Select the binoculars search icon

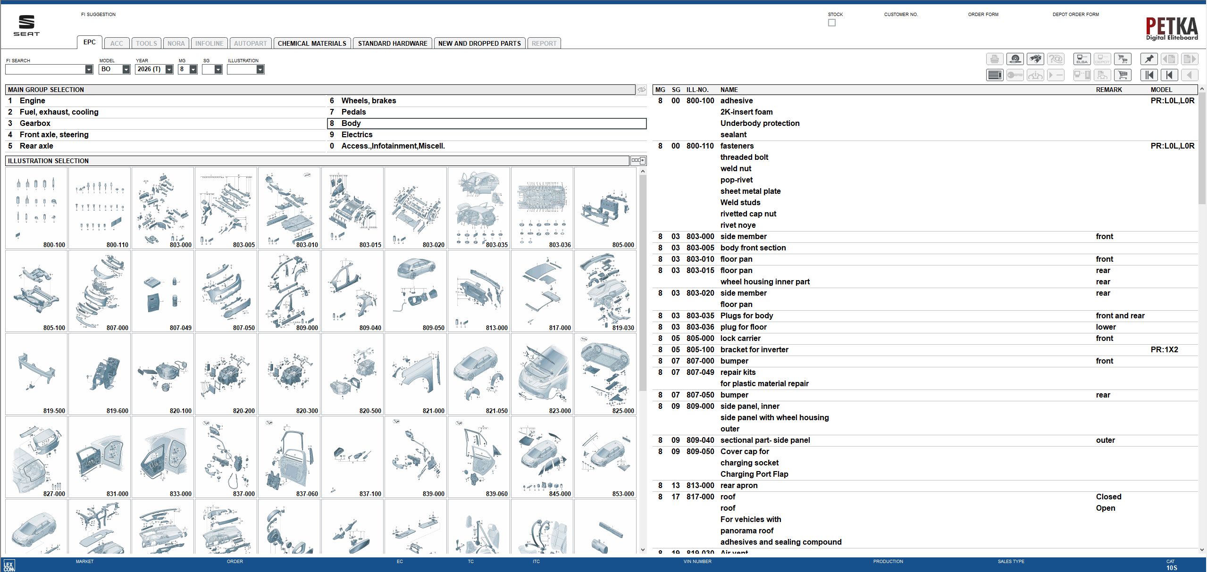click(1036, 59)
